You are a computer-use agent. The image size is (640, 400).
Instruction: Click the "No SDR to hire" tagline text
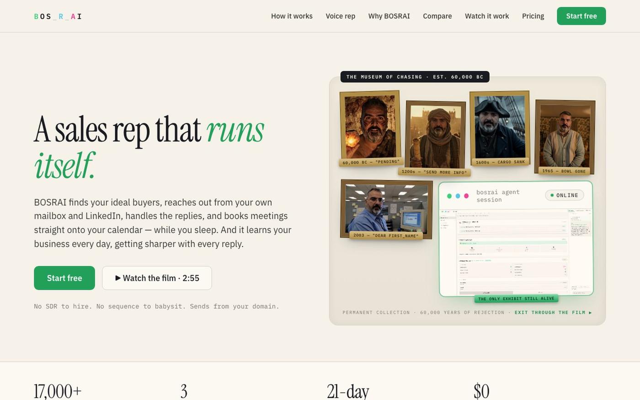point(156,306)
